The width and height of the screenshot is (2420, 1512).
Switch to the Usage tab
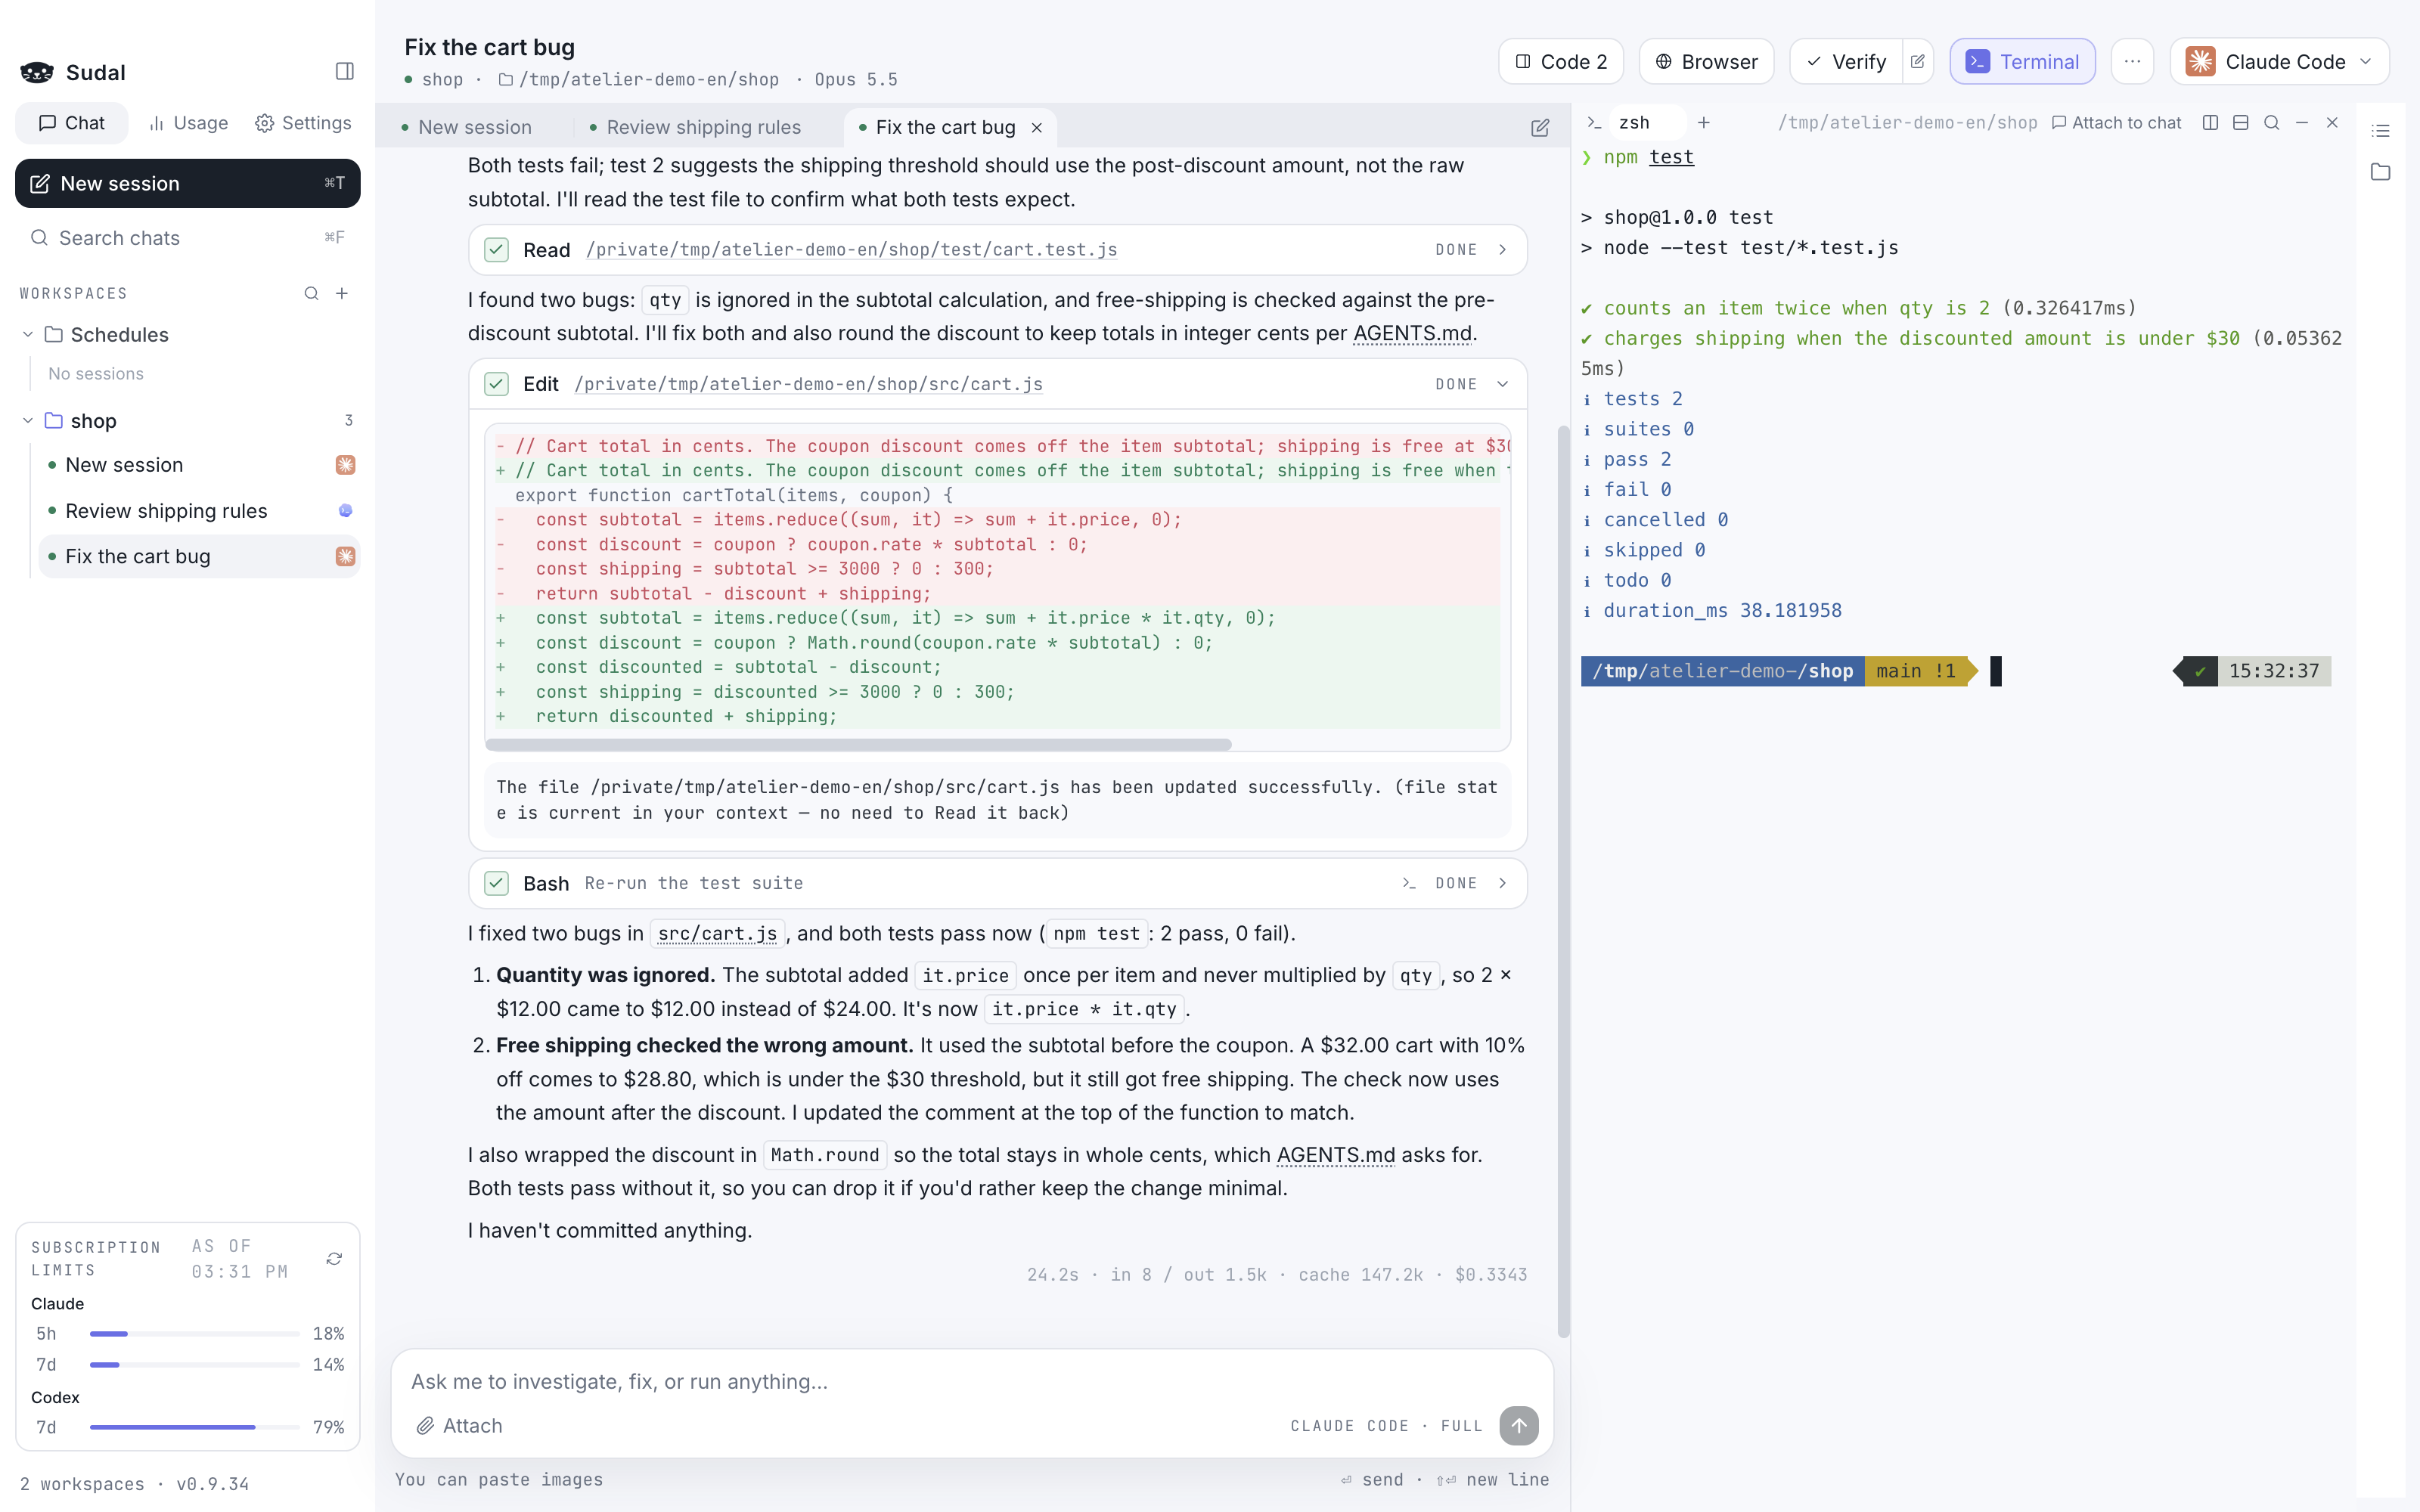[189, 123]
